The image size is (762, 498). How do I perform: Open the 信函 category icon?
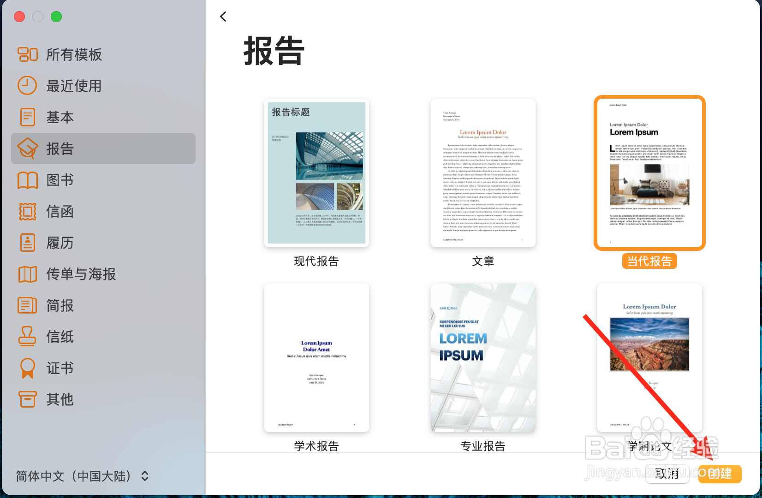tap(27, 211)
